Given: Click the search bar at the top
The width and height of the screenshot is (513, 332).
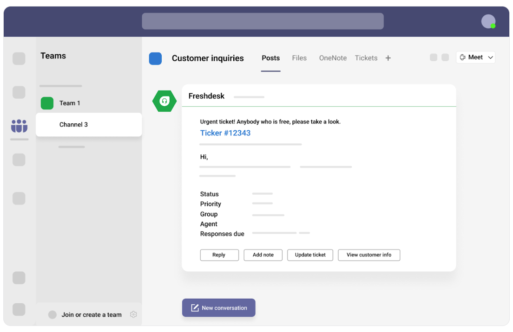Looking at the screenshot, I should point(263,21).
